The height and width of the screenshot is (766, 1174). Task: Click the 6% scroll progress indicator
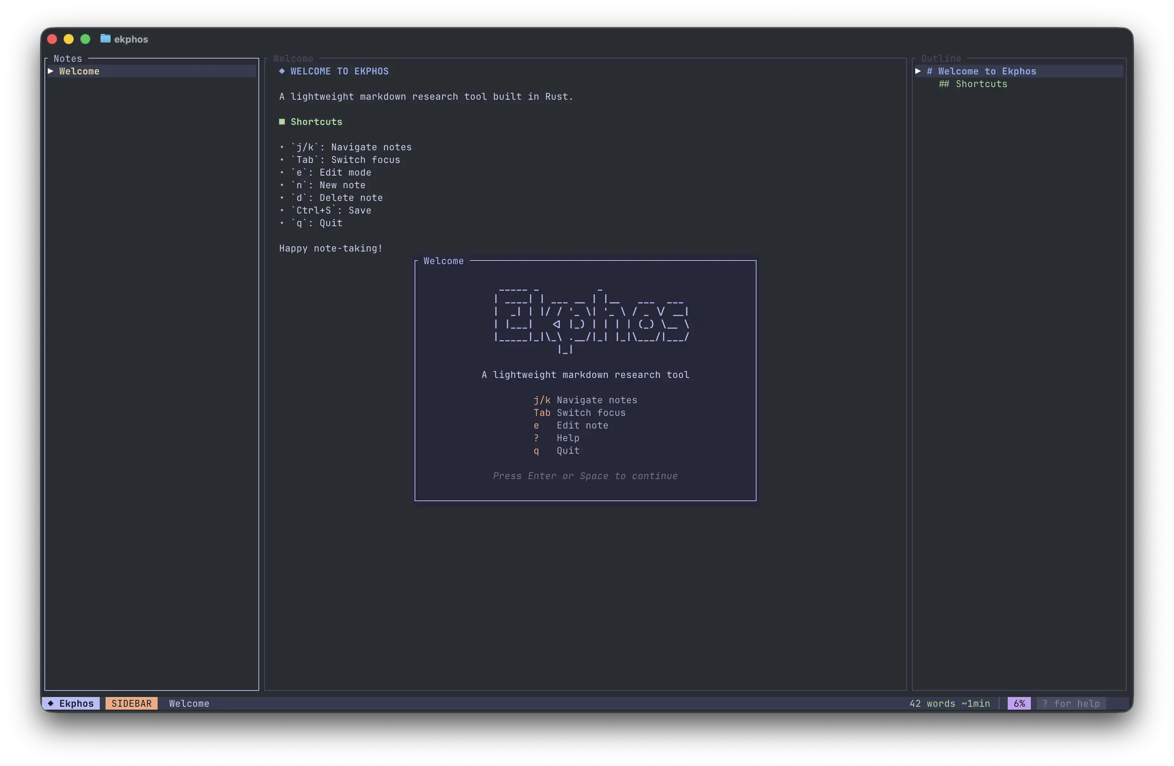coord(1019,703)
